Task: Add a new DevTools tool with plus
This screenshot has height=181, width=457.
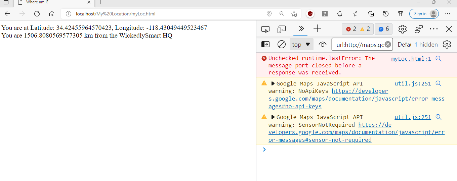Action: (x=317, y=28)
